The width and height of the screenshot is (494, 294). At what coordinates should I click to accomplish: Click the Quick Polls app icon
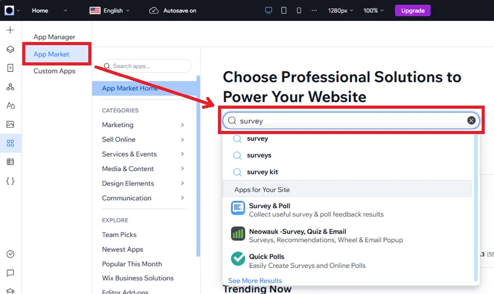pyautogui.click(x=238, y=259)
